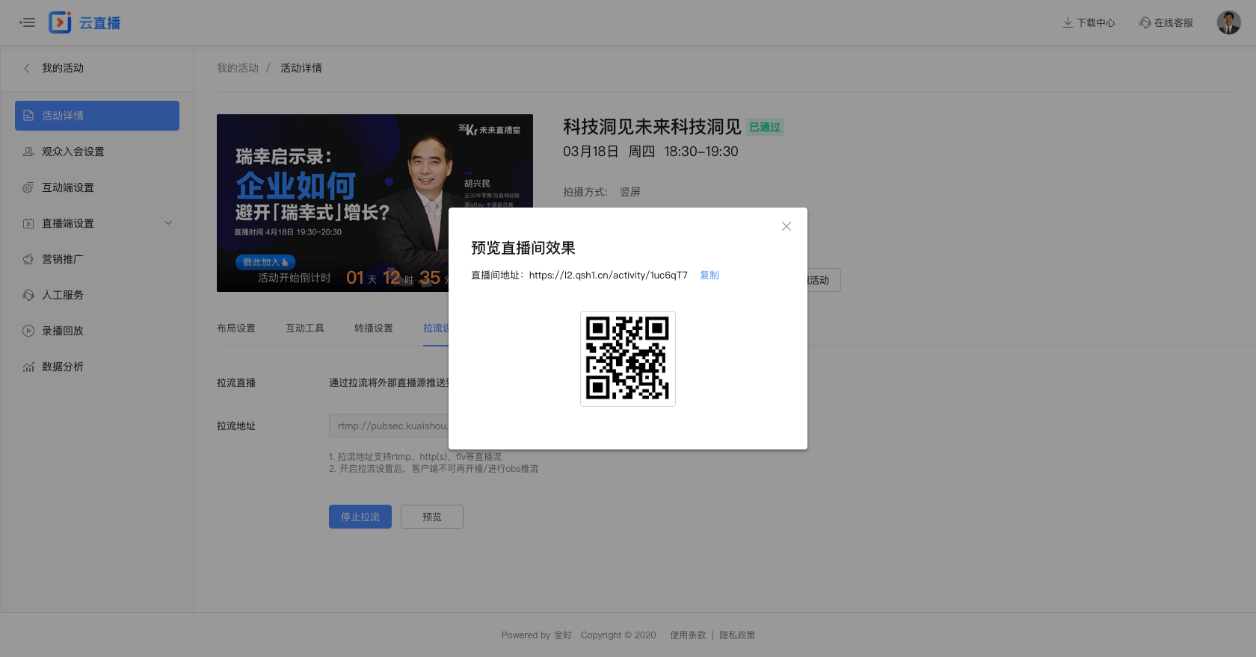1256x657 pixels.
Task: Click 预览直播间效果 dialog title
Action: [x=523, y=248]
